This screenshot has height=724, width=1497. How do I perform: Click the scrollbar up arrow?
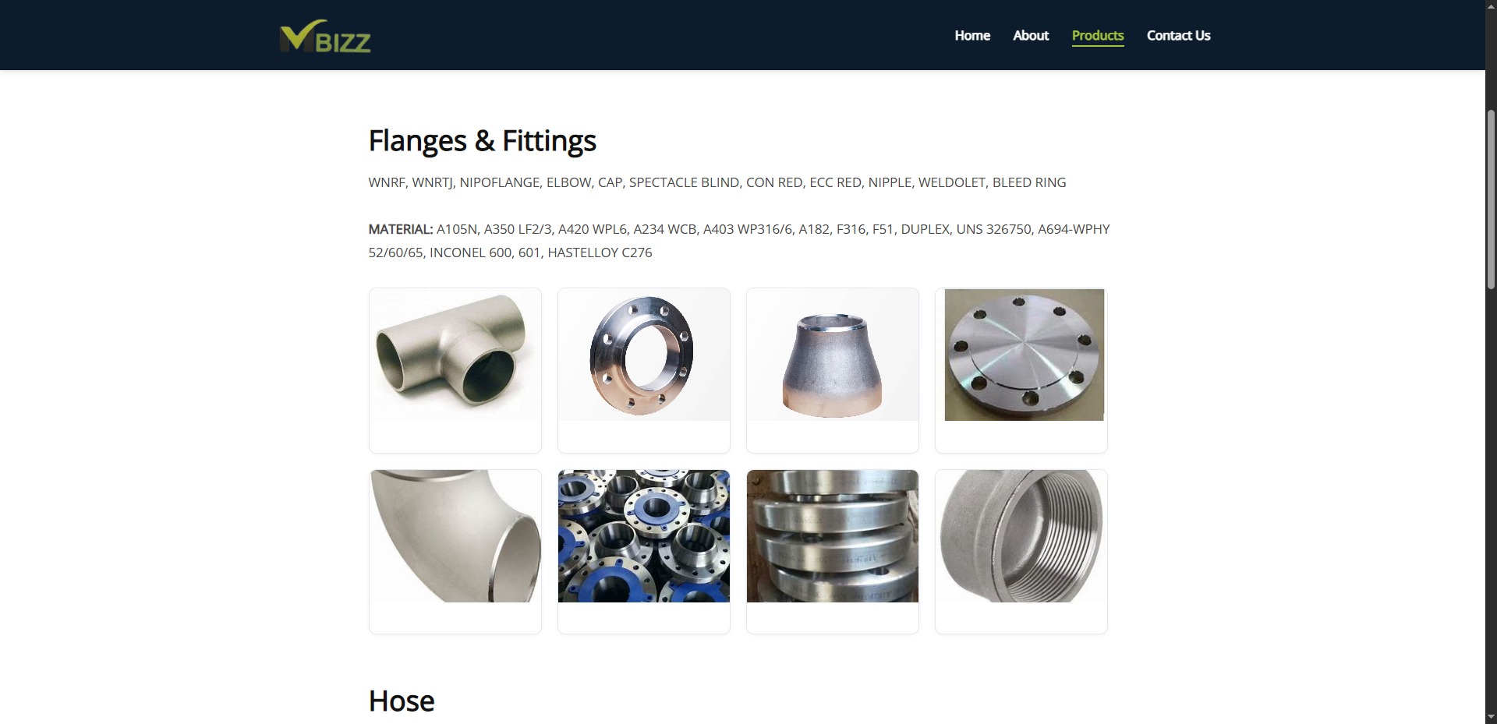pyautogui.click(x=1491, y=7)
